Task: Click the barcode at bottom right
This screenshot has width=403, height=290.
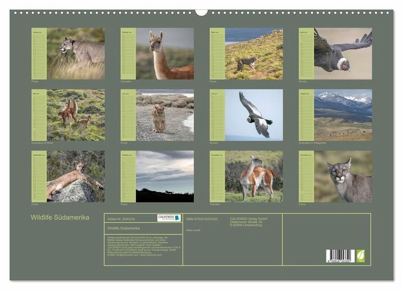Action: [x=340, y=256]
